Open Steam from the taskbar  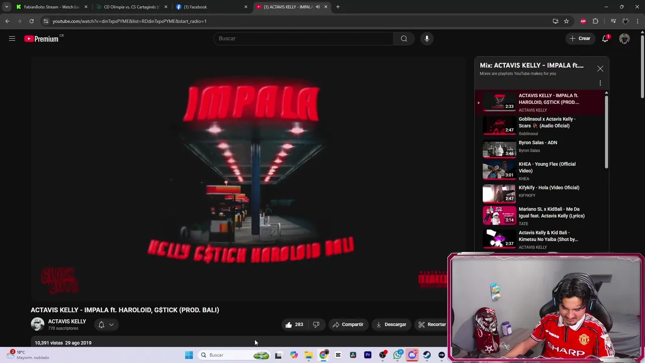tap(427, 355)
